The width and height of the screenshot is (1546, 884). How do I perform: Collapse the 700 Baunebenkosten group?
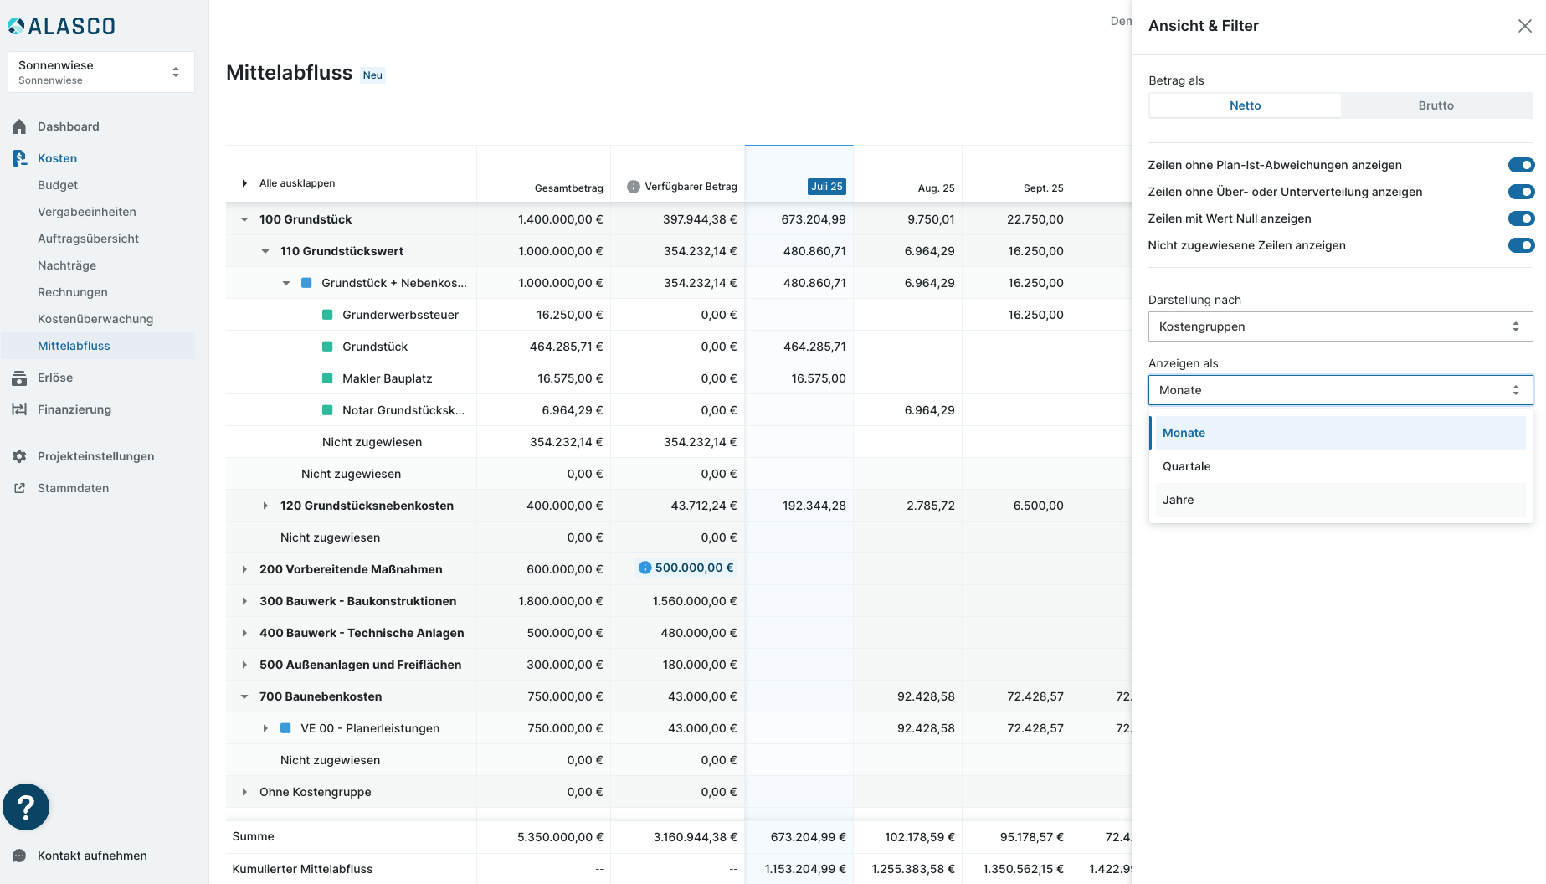point(244,696)
